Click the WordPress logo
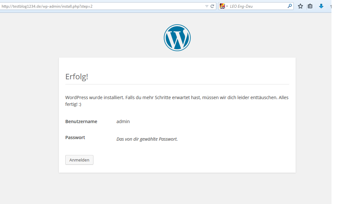Viewport: 359px width, 204px height. click(x=177, y=38)
